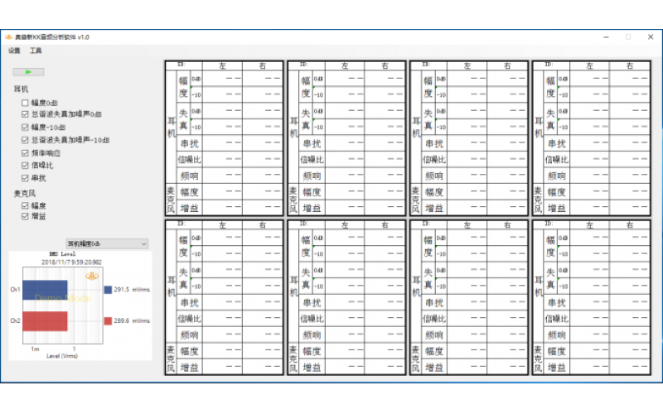The image size is (663, 414).
Task: Open the 工具 menu
Action: (36, 51)
